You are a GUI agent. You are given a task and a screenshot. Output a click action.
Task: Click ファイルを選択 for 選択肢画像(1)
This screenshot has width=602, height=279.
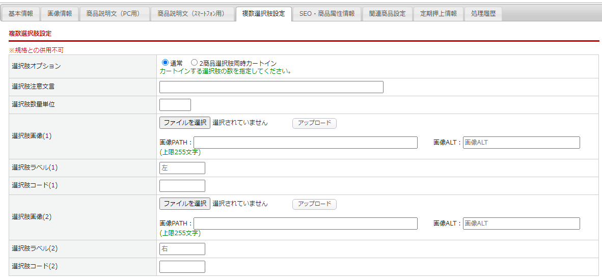click(184, 123)
